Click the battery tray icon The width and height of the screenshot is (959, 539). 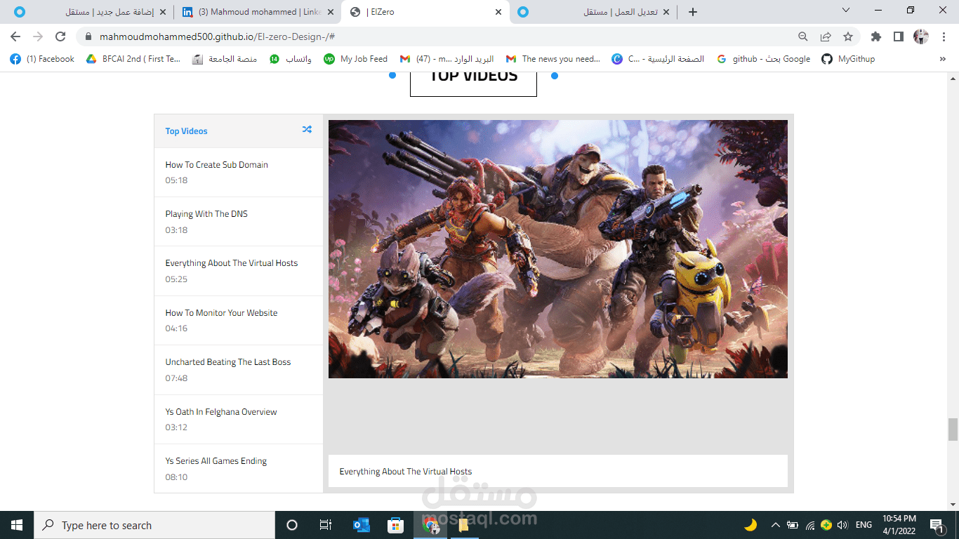pyautogui.click(x=793, y=525)
